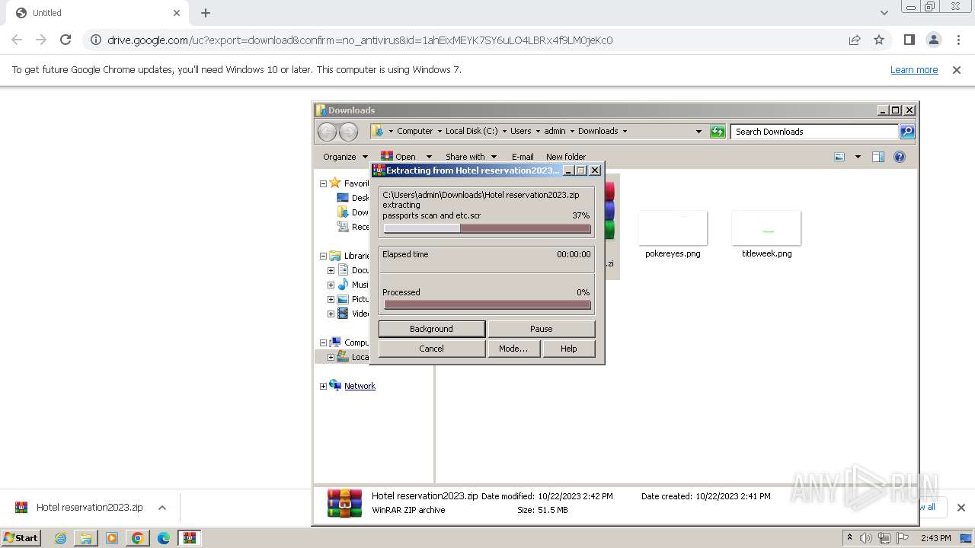Dismiss the Chrome update notice
This screenshot has height=548, width=975.
point(957,70)
